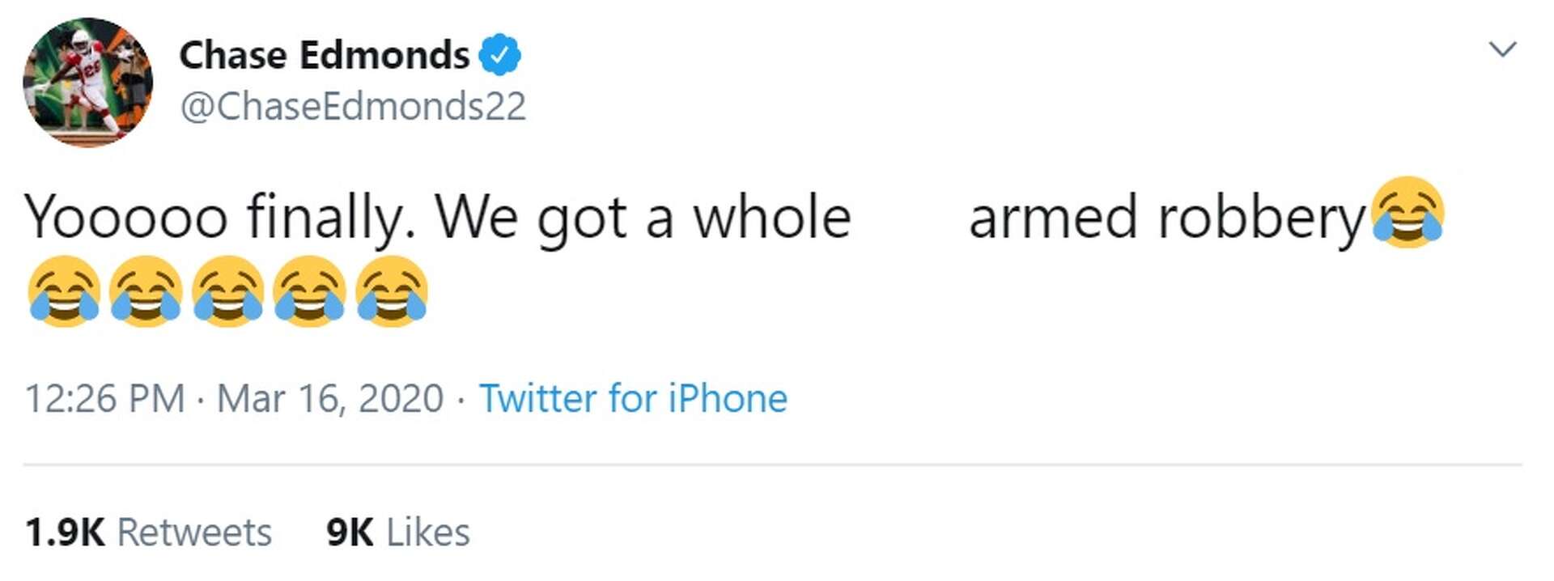This screenshot has width=1554, height=581.
Task: Click the blue verified checkmark badge
Action: (499, 55)
